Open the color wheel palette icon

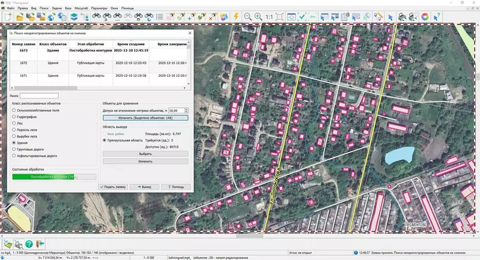[425, 17]
